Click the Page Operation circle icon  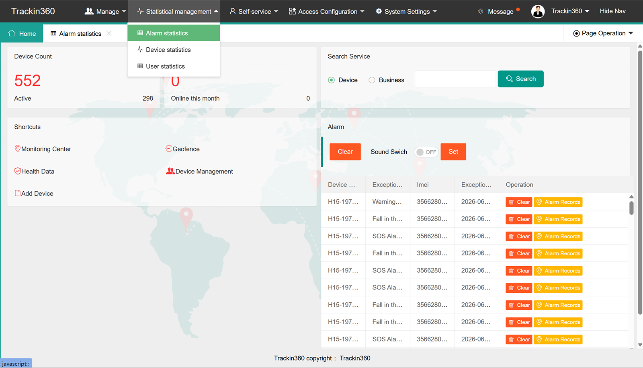[x=576, y=34]
